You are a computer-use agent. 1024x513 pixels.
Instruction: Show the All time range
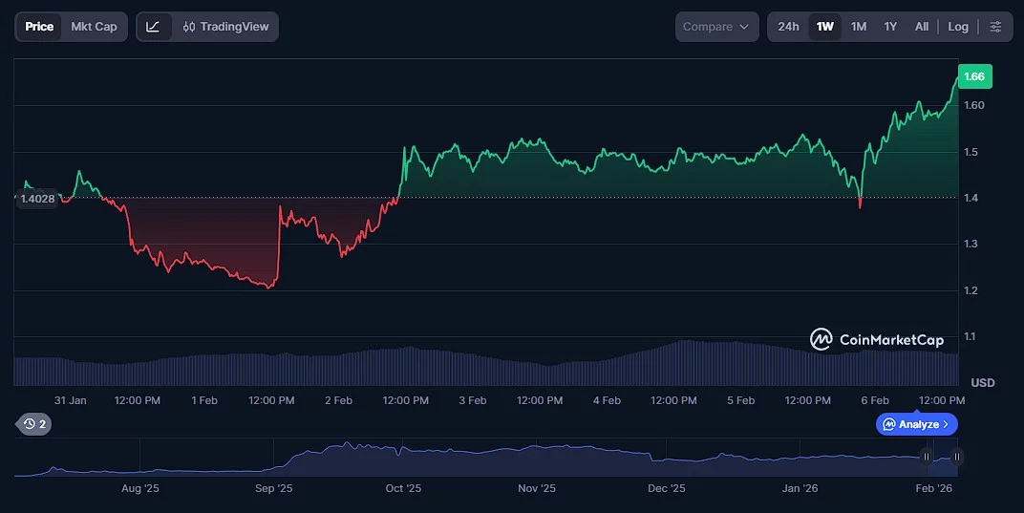[x=922, y=27]
